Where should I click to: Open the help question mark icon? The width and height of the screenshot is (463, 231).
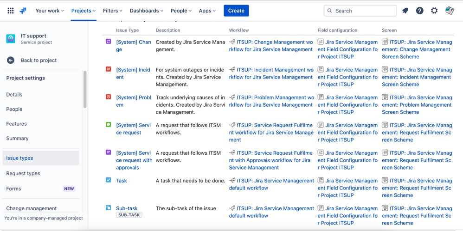click(419, 11)
